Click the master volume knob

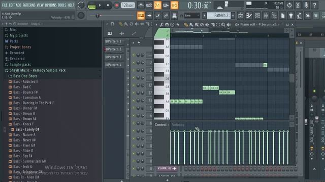81,5
